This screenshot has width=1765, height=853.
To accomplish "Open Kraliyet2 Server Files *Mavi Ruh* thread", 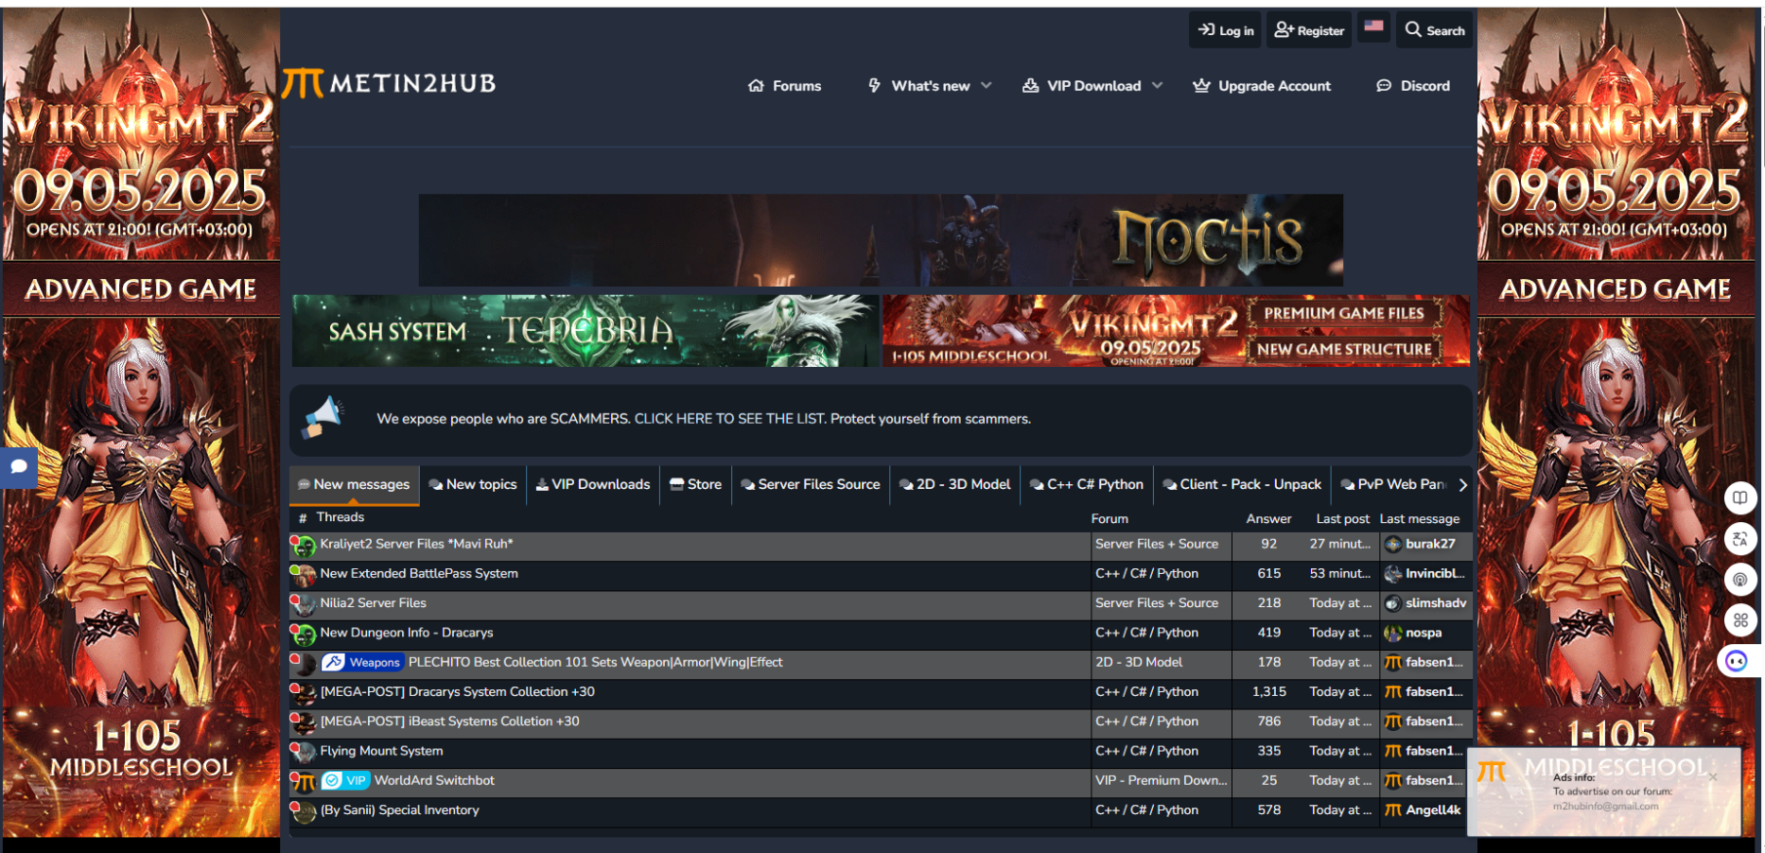I will tap(417, 544).
